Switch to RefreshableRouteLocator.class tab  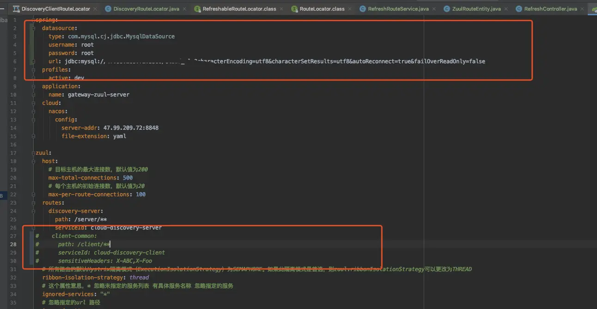point(239,9)
